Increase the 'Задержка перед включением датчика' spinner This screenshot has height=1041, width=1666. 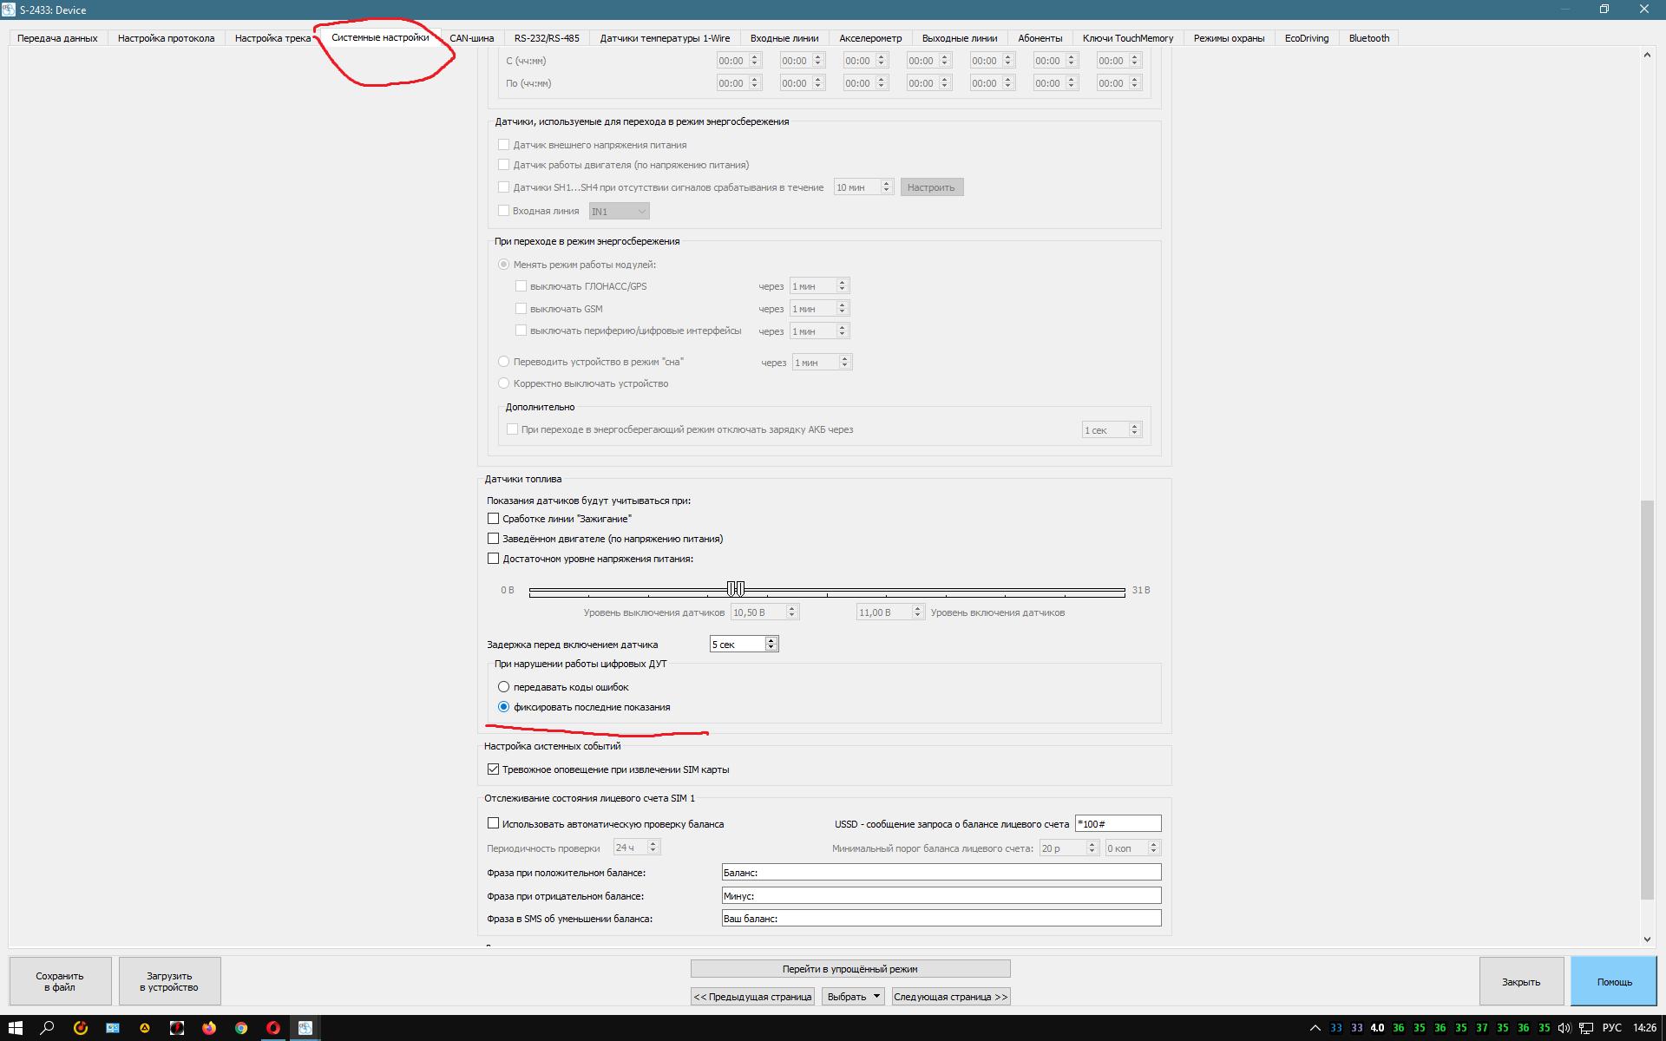pyautogui.click(x=771, y=640)
